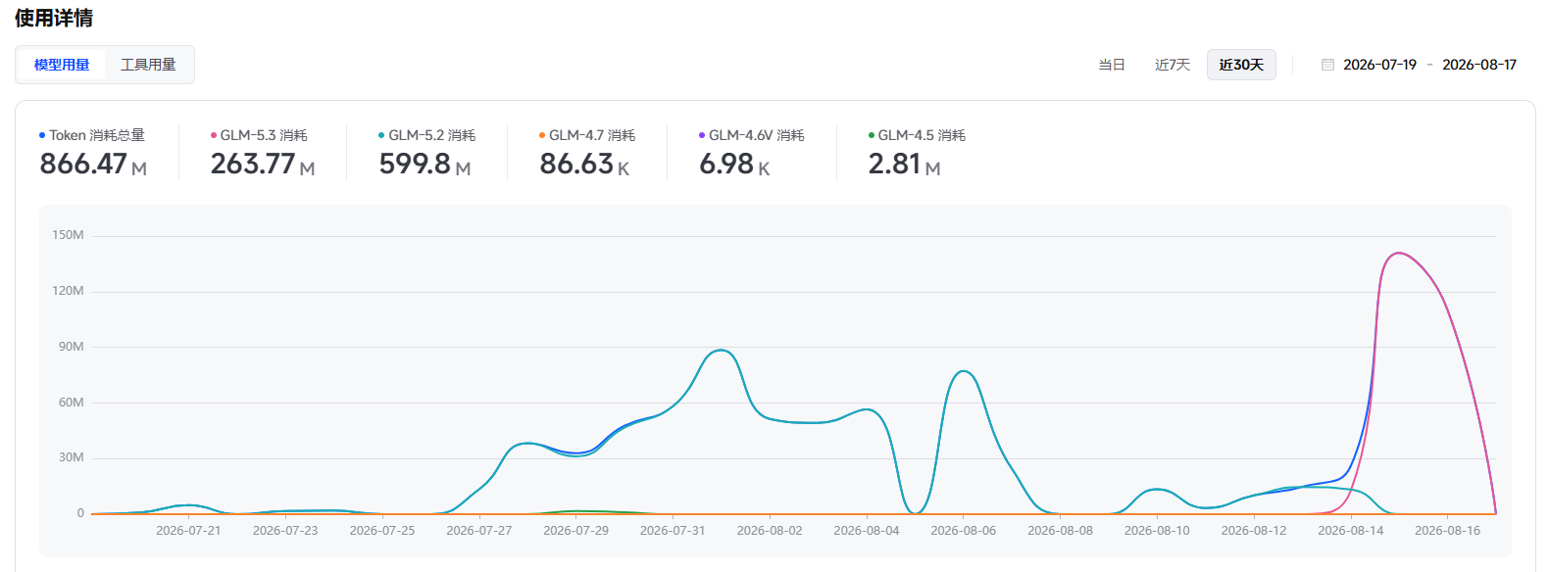Viewport: 1548px width, 572px height.
Task: Click the 2026-08-16 axis date
Action: point(1448,531)
